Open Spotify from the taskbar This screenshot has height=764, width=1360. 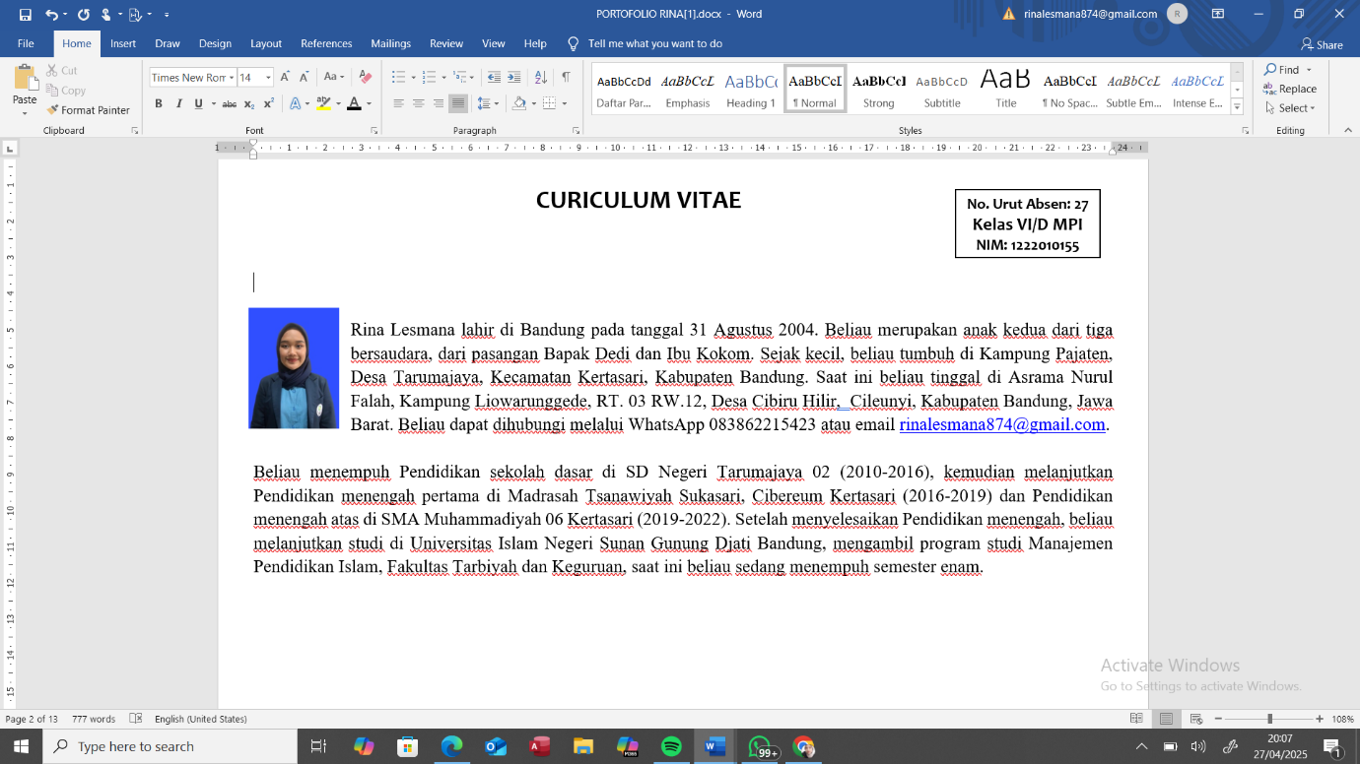[671, 746]
